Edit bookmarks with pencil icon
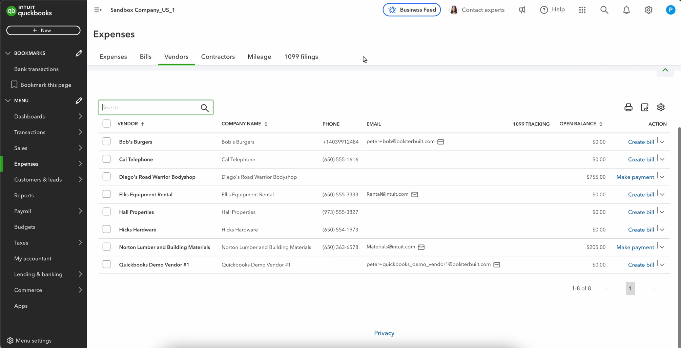681x348 pixels. coord(79,53)
